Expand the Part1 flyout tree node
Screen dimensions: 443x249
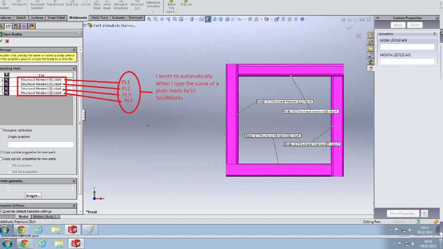click(x=85, y=25)
